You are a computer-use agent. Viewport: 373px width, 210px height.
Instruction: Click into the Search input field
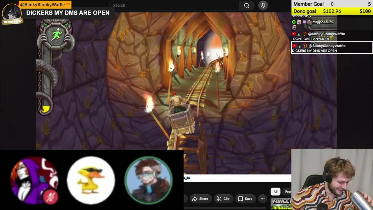pos(174,5)
